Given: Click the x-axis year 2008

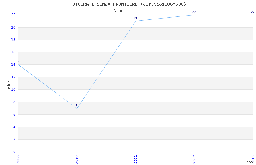Looking at the screenshot, I should [18, 160].
